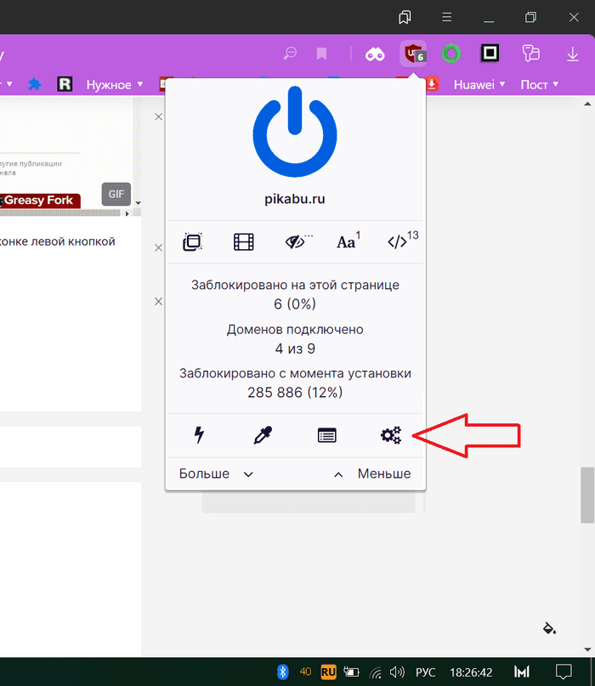The image size is (595, 686).
Task: Open translator speech bubbles icon
Action: [530, 54]
